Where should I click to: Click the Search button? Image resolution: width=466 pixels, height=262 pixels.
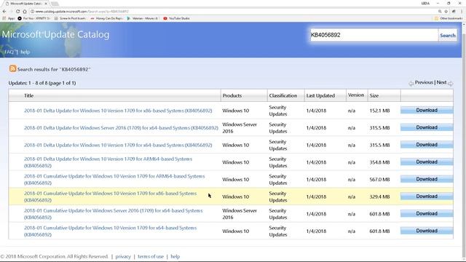click(x=448, y=36)
